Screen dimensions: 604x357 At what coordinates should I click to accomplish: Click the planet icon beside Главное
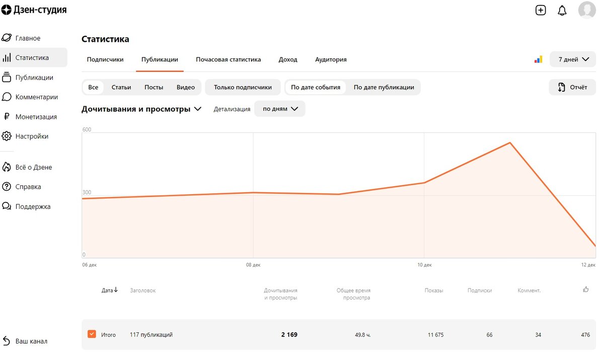(7, 38)
